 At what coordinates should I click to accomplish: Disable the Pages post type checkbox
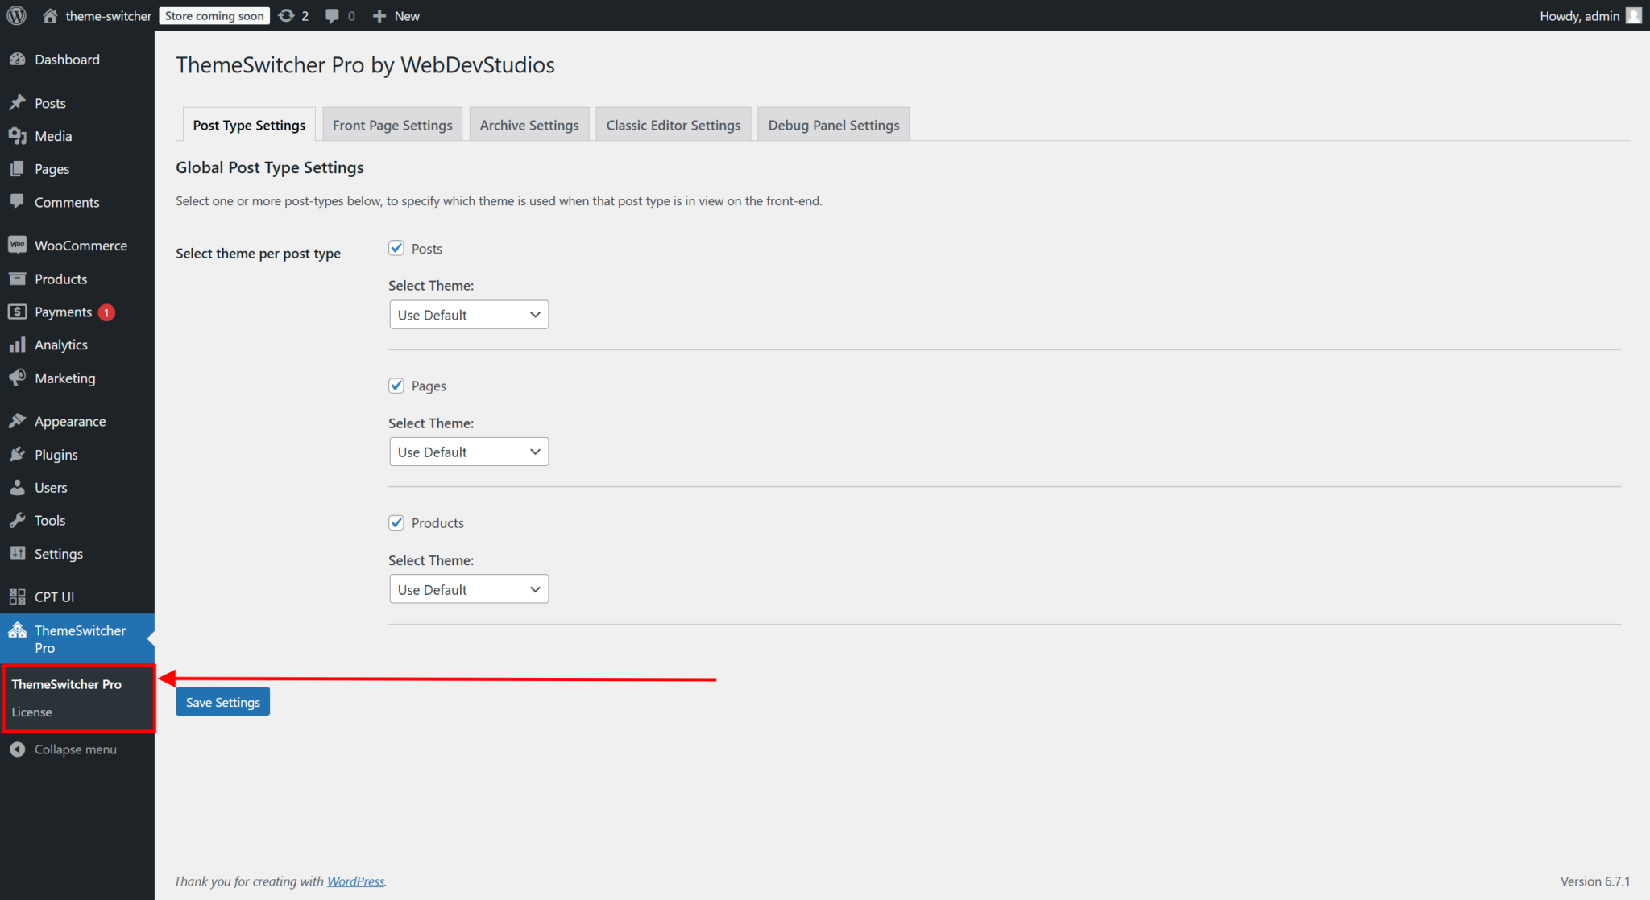tap(396, 385)
